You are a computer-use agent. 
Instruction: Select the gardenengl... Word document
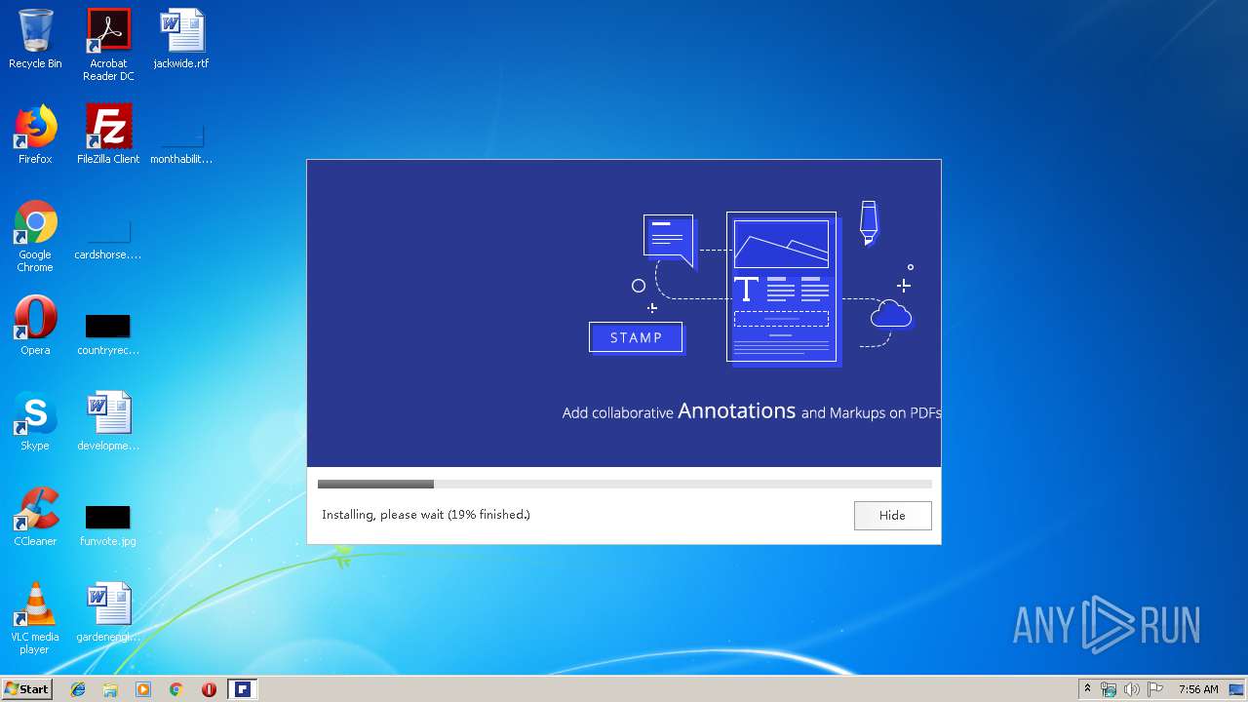click(x=108, y=612)
